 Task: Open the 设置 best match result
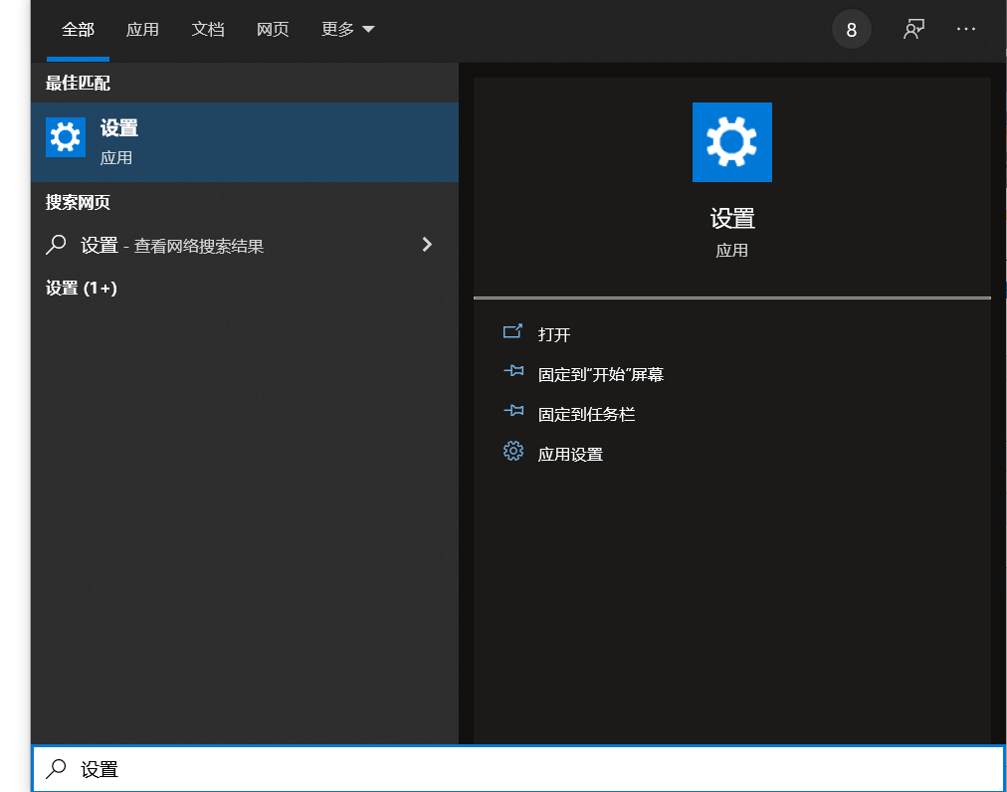(x=245, y=142)
